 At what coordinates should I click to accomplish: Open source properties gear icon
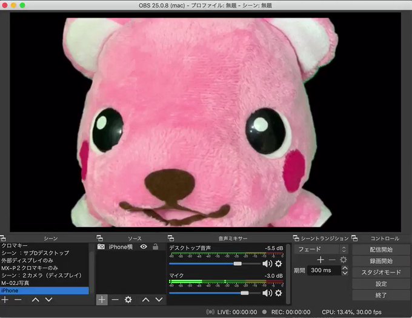click(128, 300)
